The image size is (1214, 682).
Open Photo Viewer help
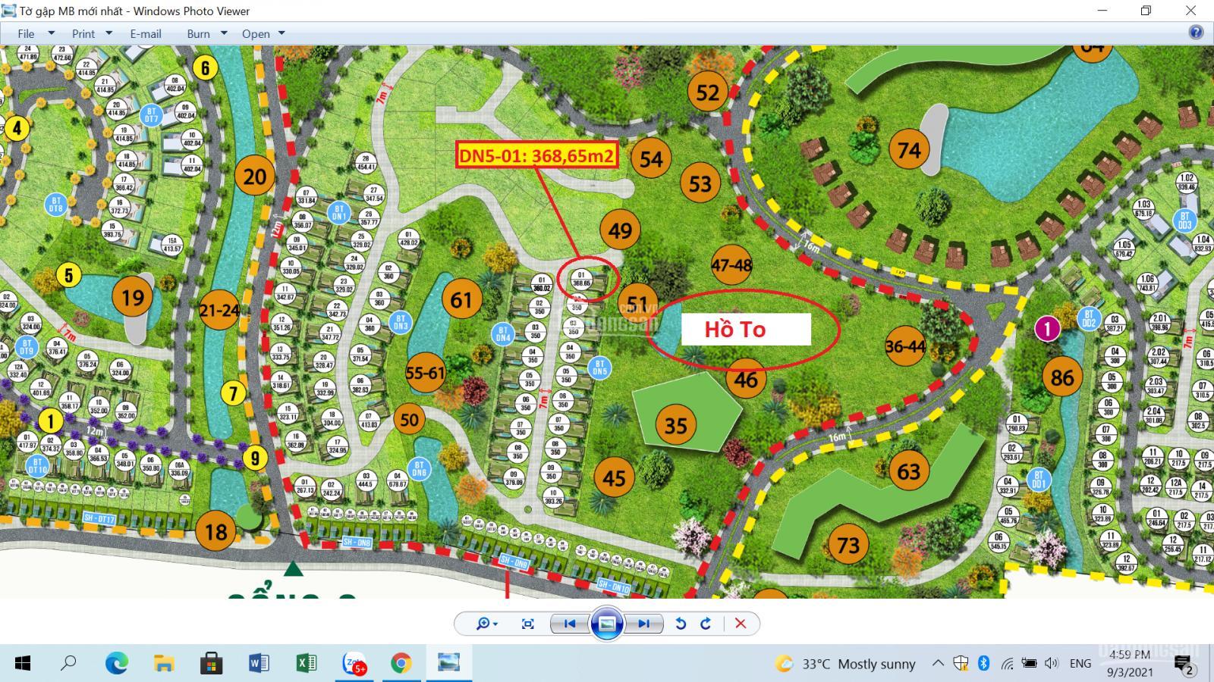tap(1196, 33)
